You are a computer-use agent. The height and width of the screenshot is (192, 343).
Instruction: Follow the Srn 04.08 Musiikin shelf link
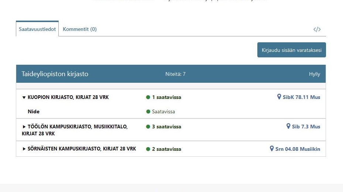pyautogui.click(x=298, y=149)
